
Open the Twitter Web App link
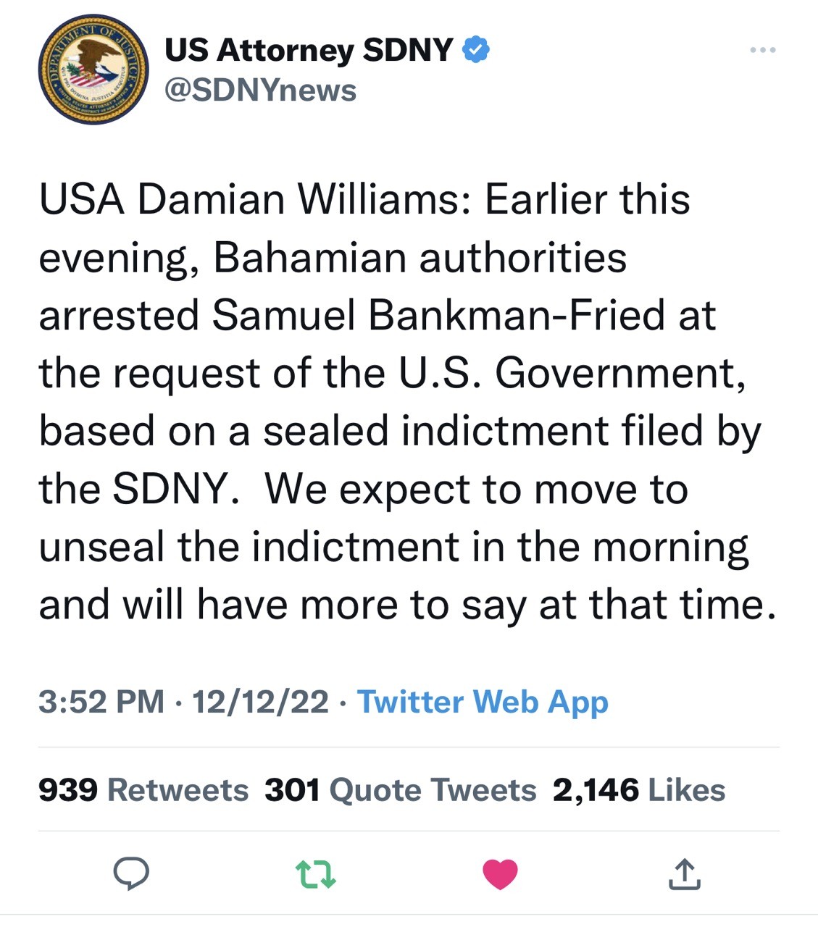[483, 702]
